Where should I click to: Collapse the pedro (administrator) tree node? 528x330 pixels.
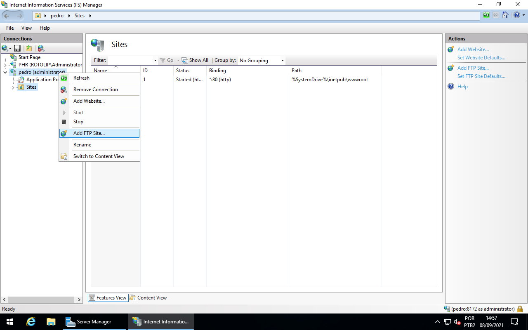point(5,72)
